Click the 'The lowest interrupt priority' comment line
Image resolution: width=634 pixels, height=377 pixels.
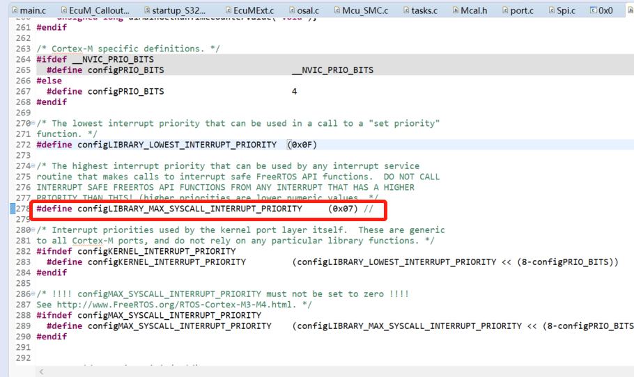coord(238,123)
